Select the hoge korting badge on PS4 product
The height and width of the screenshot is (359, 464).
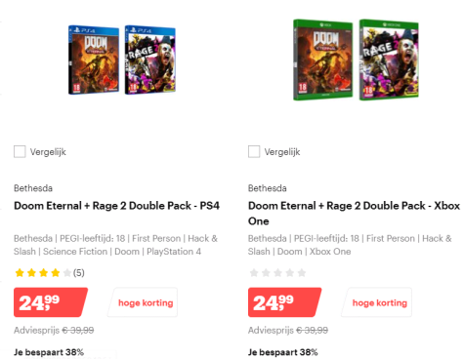143,302
